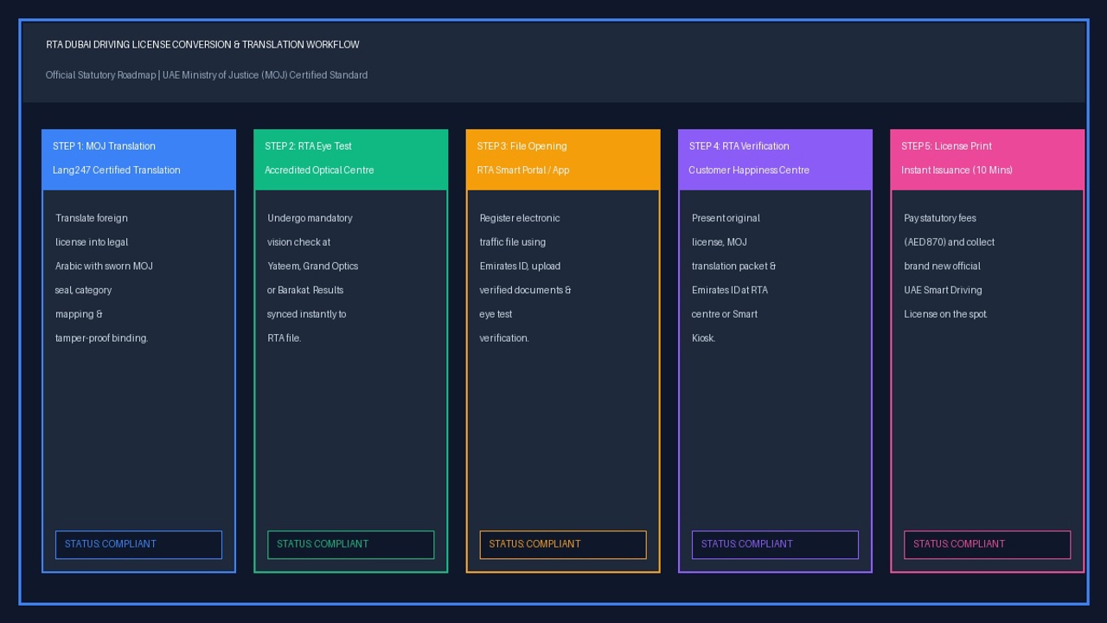The image size is (1107, 623).
Task: Click the orange STATUS: COMPLIANT badge in Step 3
Action: (x=563, y=544)
